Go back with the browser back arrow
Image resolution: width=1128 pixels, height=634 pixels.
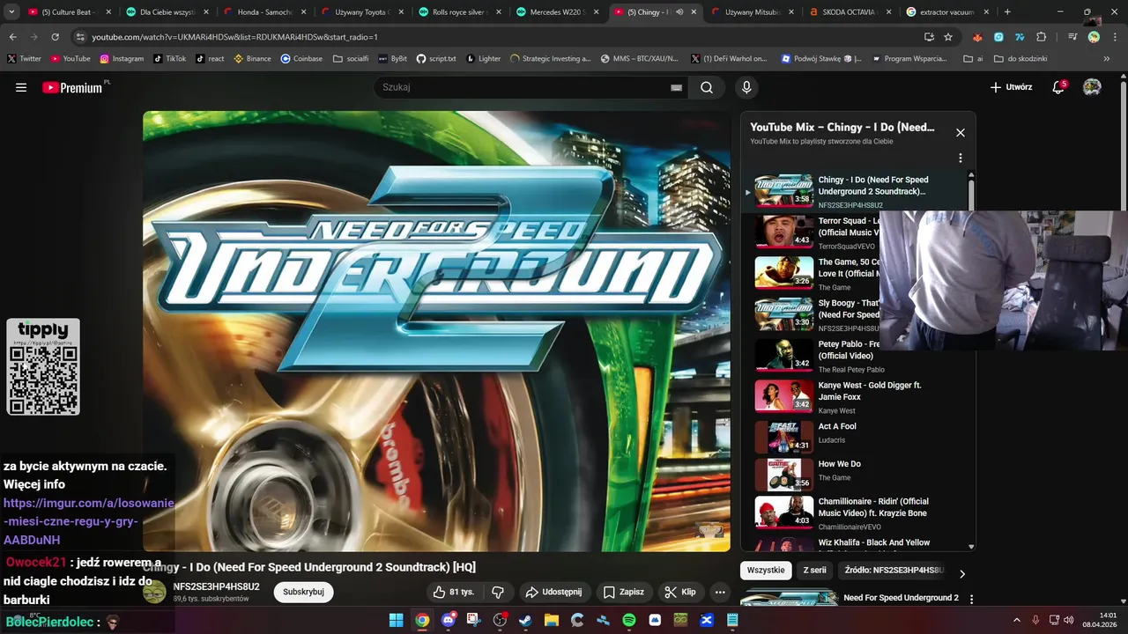click(12, 37)
